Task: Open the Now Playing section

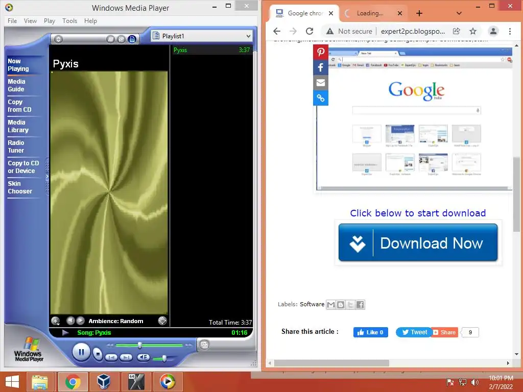Action: point(18,65)
